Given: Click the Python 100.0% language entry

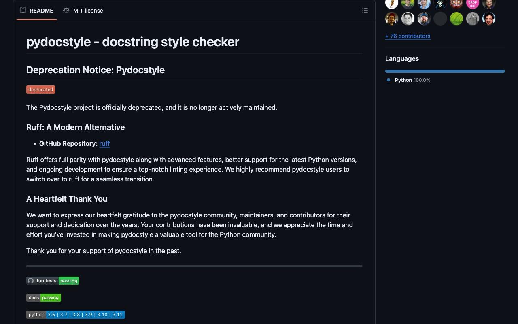Looking at the screenshot, I should point(409,80).
